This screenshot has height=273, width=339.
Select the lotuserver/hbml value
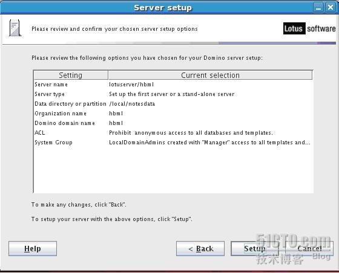(131, 85)
